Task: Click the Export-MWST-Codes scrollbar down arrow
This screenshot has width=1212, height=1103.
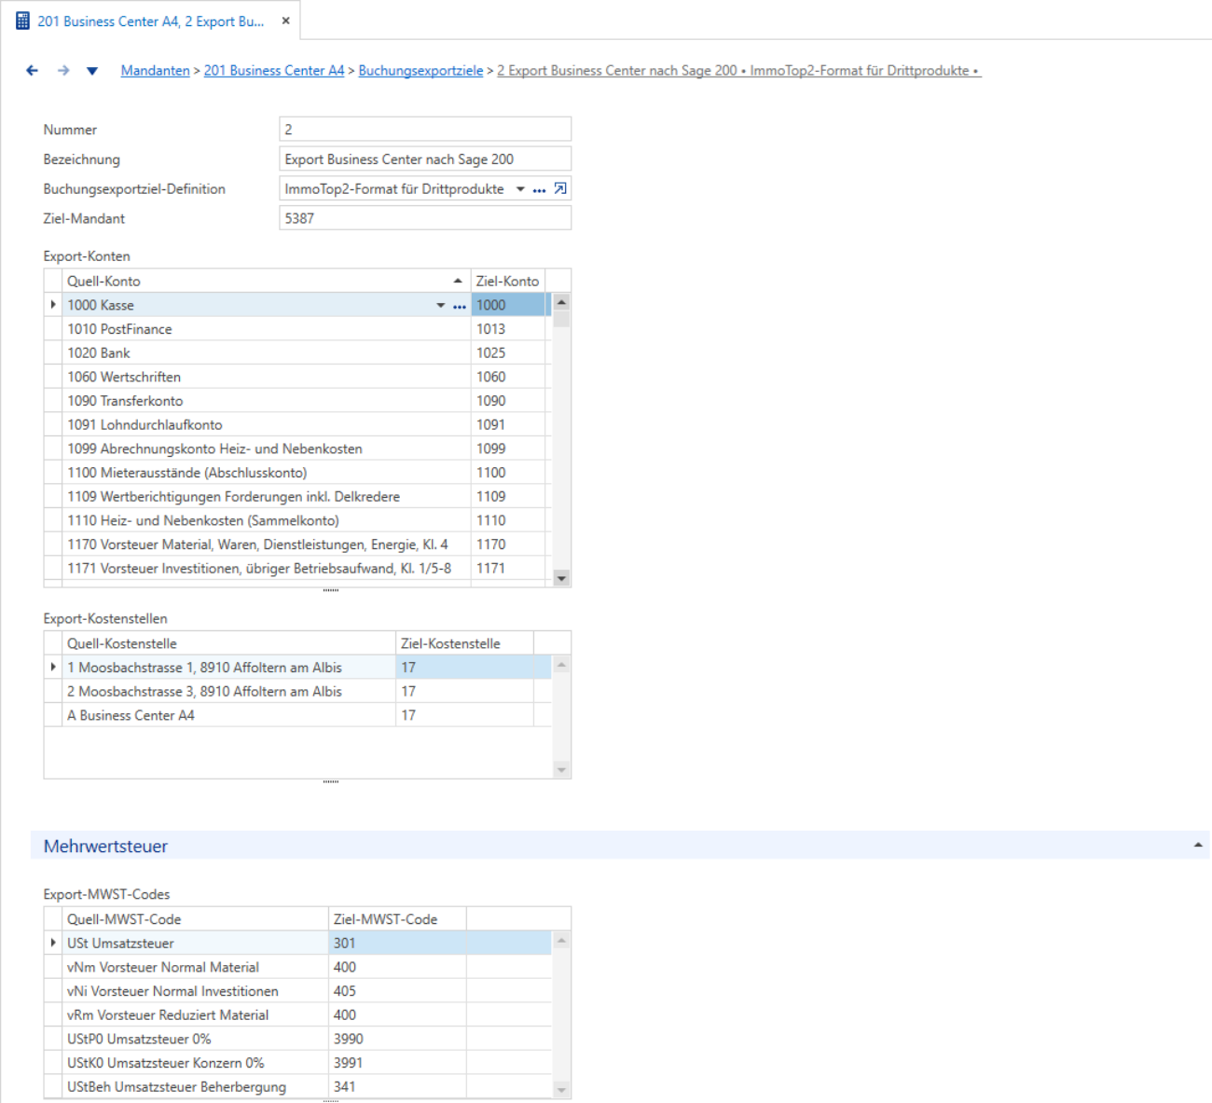Action: pos(561,1089)
